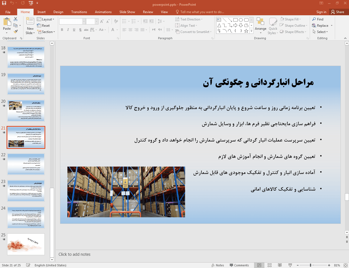The image size is (349, 268).
Task: Open the File menu
Action: pyautogui.click(x=8, y=12)
